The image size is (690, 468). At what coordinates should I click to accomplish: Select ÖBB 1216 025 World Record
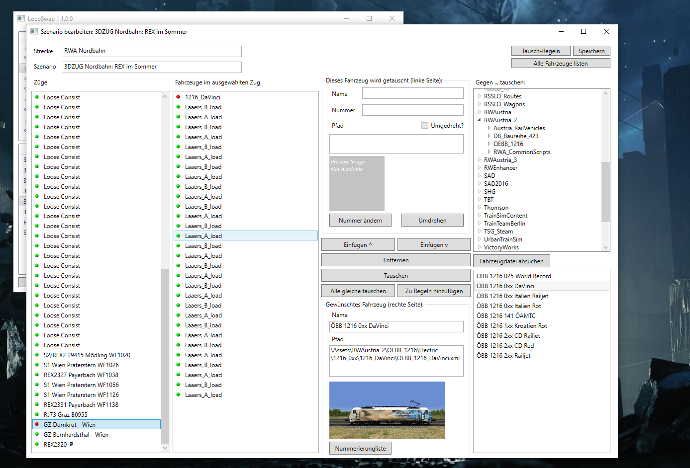point(513,276)
